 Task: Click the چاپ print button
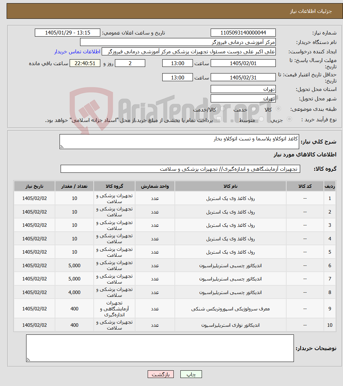191,374
